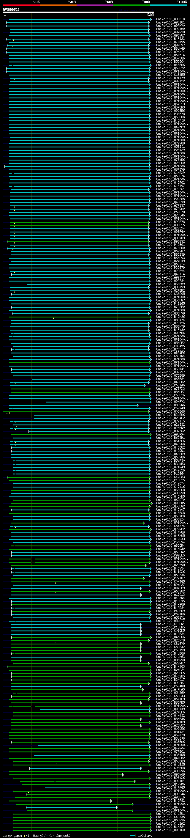
Task: Click the AV390652 query name
Action: [x=11, y=10]
